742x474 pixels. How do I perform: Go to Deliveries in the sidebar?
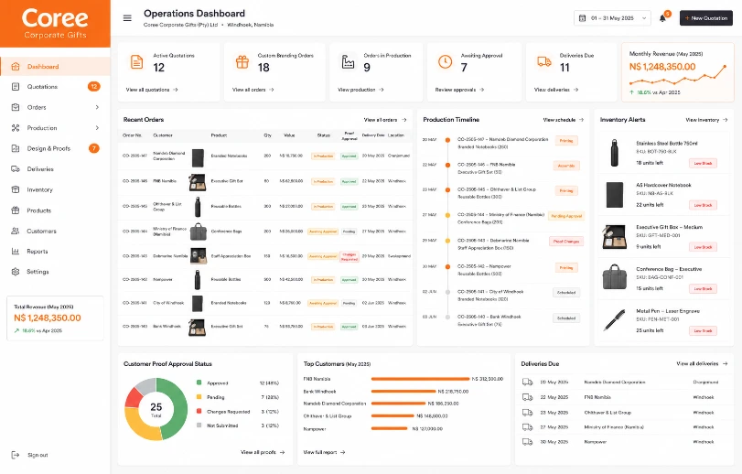(55, 169)
